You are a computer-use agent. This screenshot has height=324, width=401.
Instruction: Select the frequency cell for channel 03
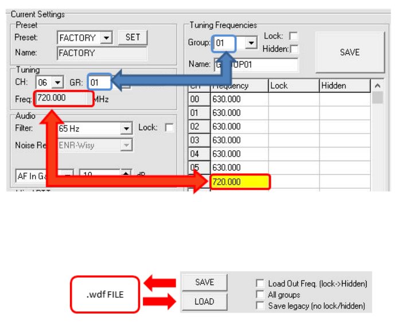pos(239,140)
